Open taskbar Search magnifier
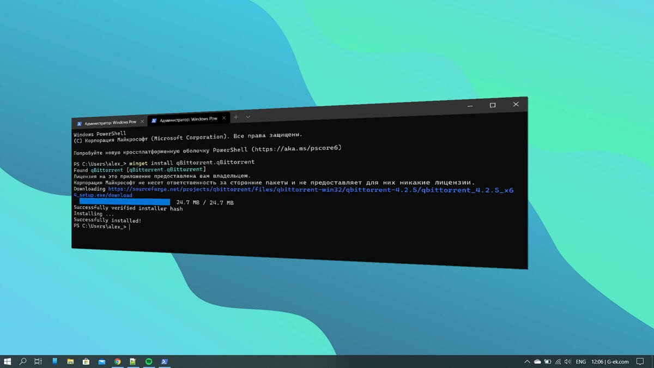This screenshot has height=368, width=654. click(x=23, y=361)
